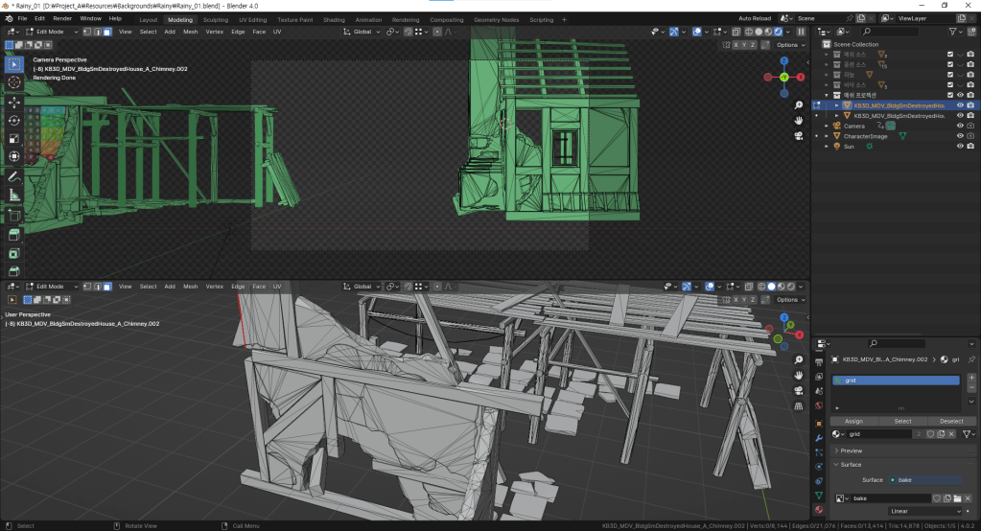
Task: Click the Select Box tool icon
Action: point(14,64)
